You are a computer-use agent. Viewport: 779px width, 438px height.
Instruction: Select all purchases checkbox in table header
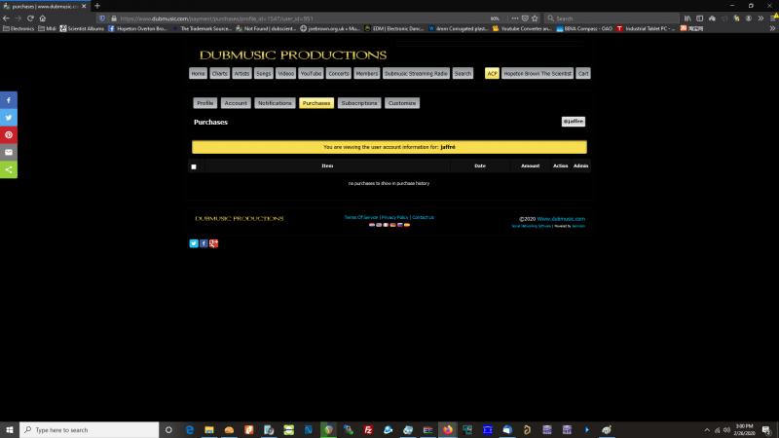(194, 166)
